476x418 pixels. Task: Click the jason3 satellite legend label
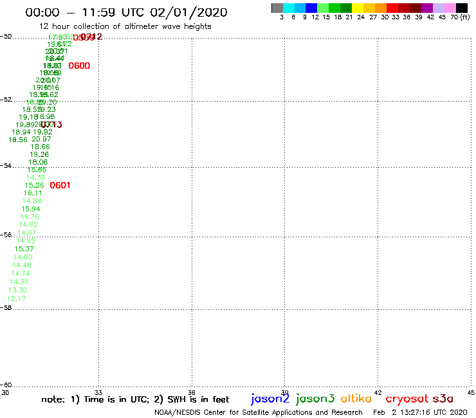(x=315, y=399)
